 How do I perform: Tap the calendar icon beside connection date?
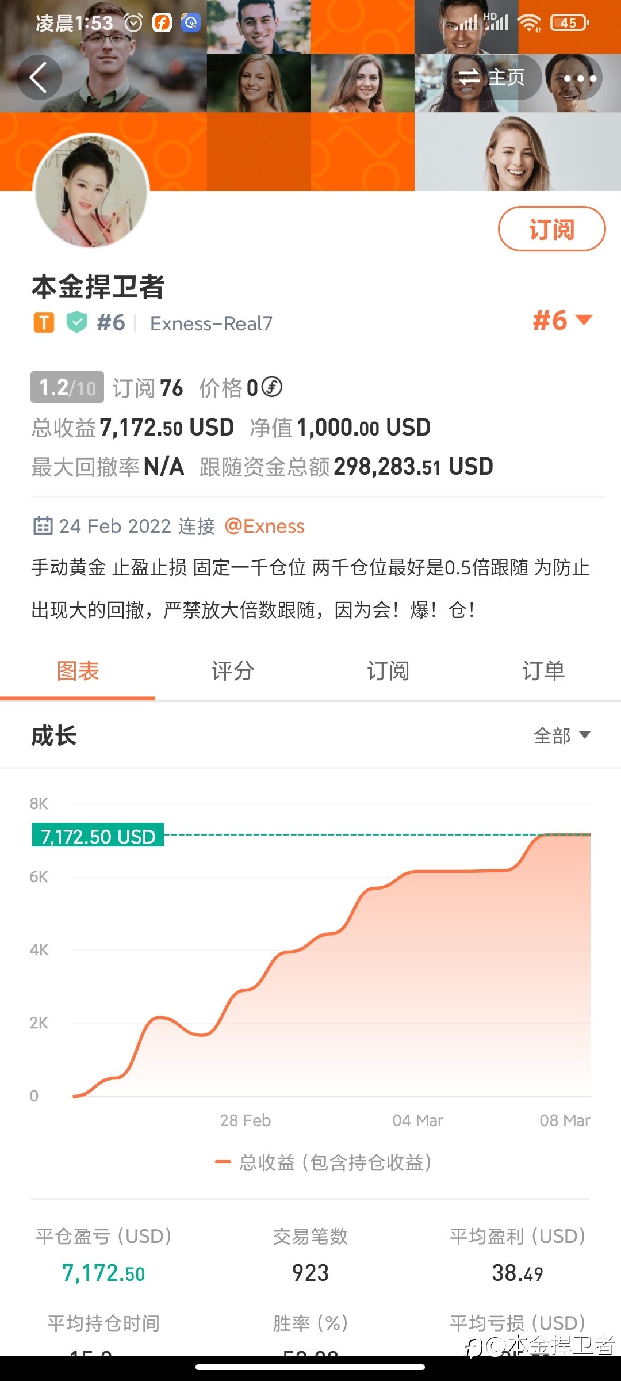(x=43, y=525)
